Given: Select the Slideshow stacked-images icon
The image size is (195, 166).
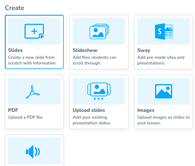Looking at the screenshot, I should [x=99, y=31].
